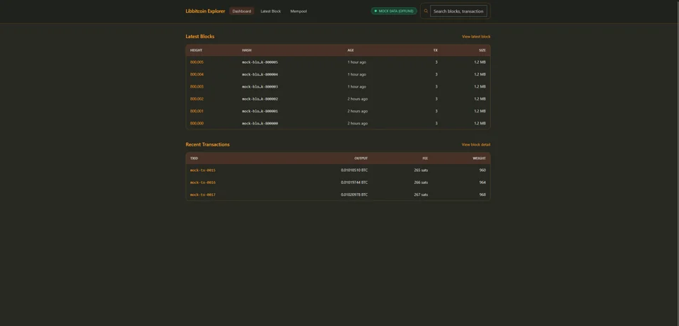The image size is (679, 326).
Task: Click hash mock-blo…k-800000
Action: click(260, 123)
